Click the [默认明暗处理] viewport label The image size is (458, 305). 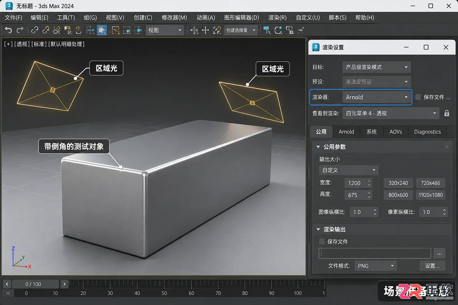[x=66, y=44]
